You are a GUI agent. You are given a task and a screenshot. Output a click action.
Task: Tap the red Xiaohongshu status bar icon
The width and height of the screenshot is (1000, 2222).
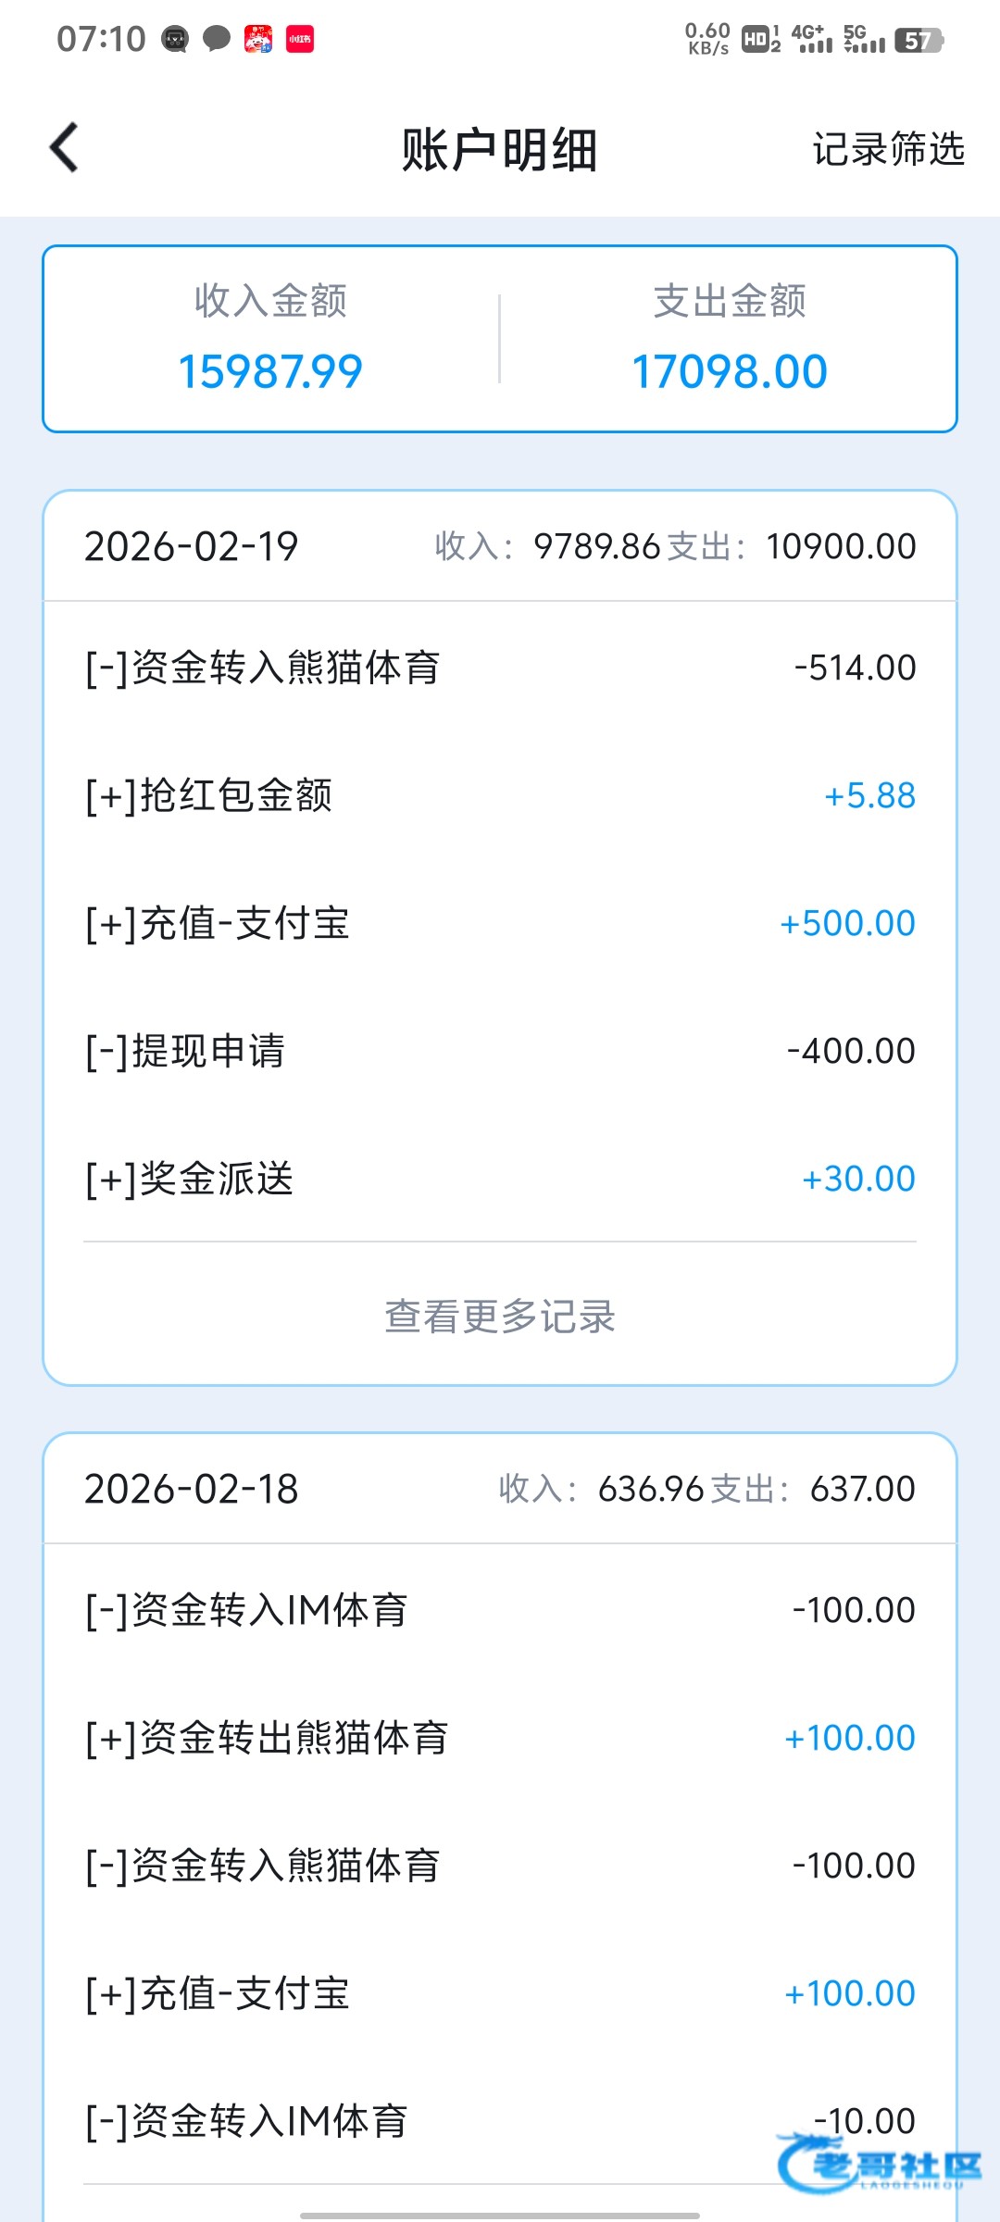tap(300, 39)
